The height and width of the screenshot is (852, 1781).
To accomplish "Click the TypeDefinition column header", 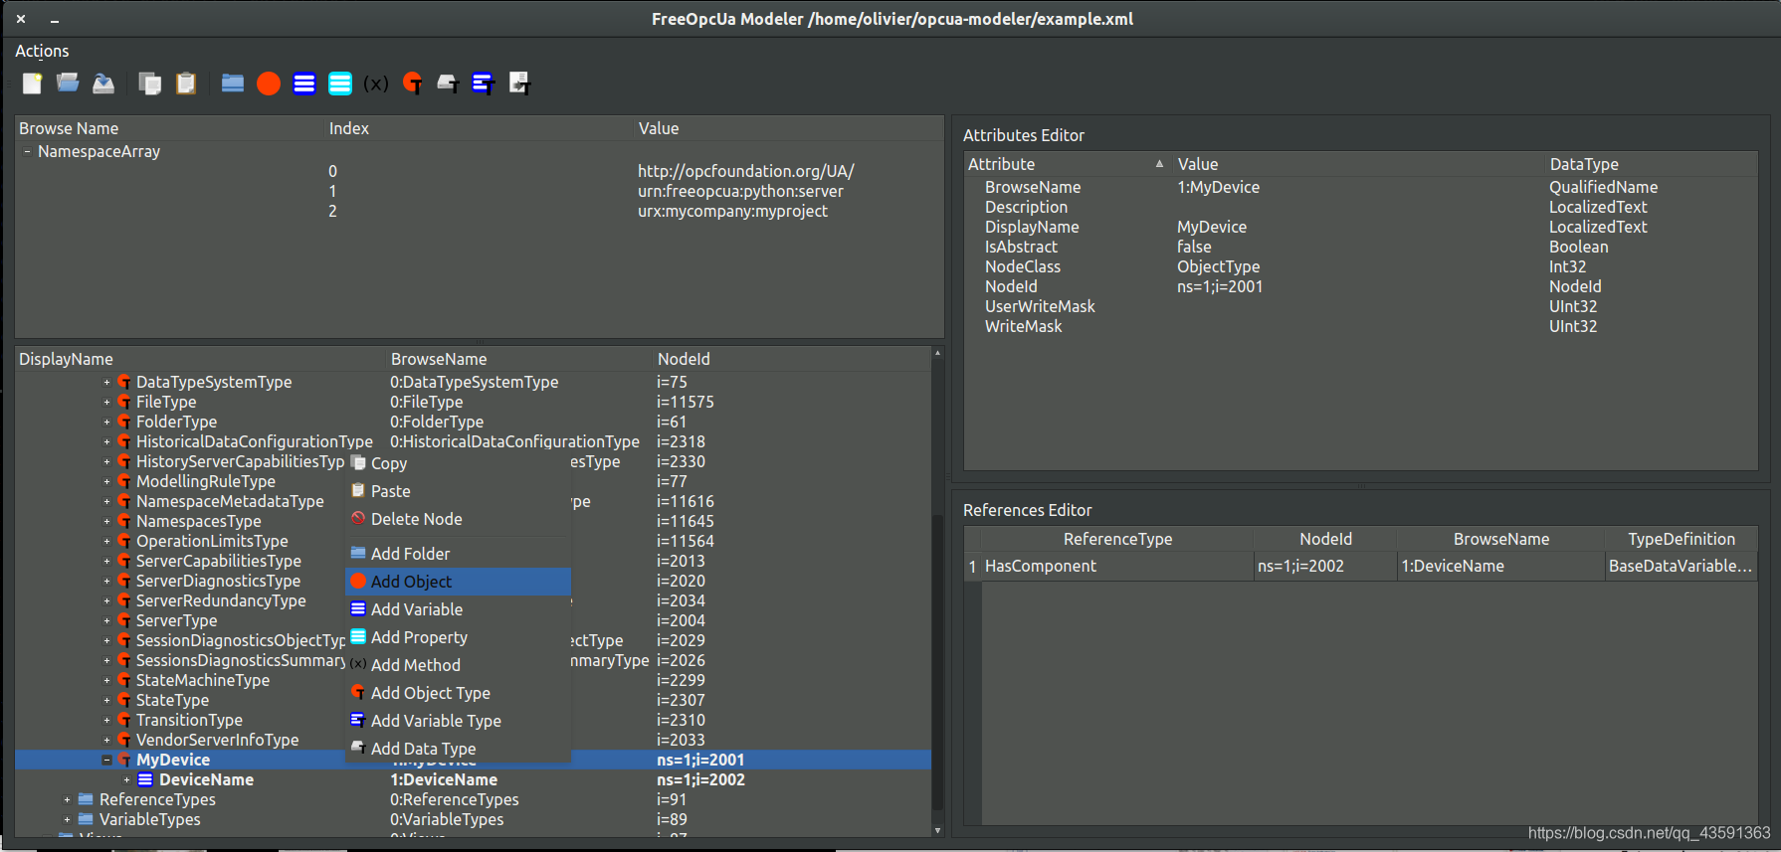I will 1681,539.
